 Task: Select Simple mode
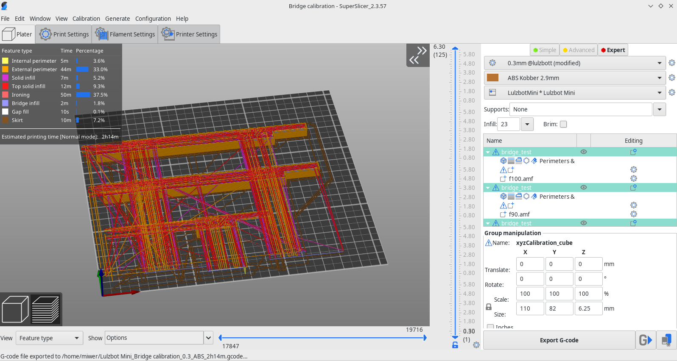[x=545, y=50]
